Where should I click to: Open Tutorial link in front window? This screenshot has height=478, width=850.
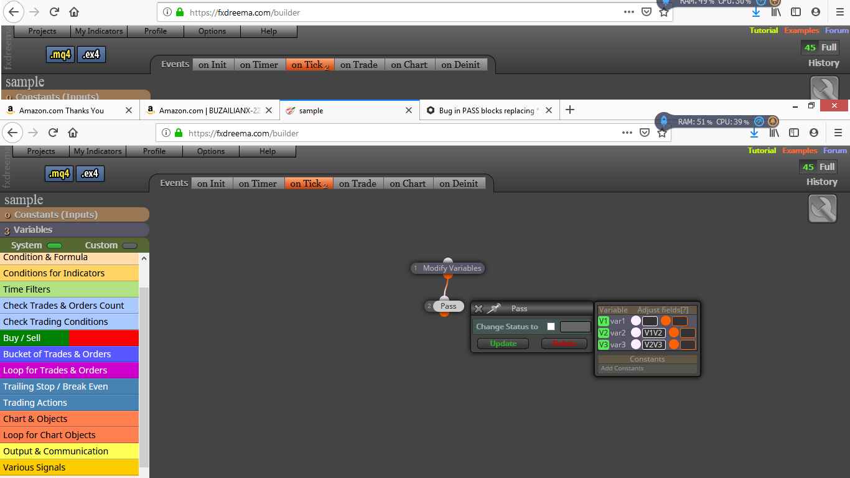tap(762, 151)
